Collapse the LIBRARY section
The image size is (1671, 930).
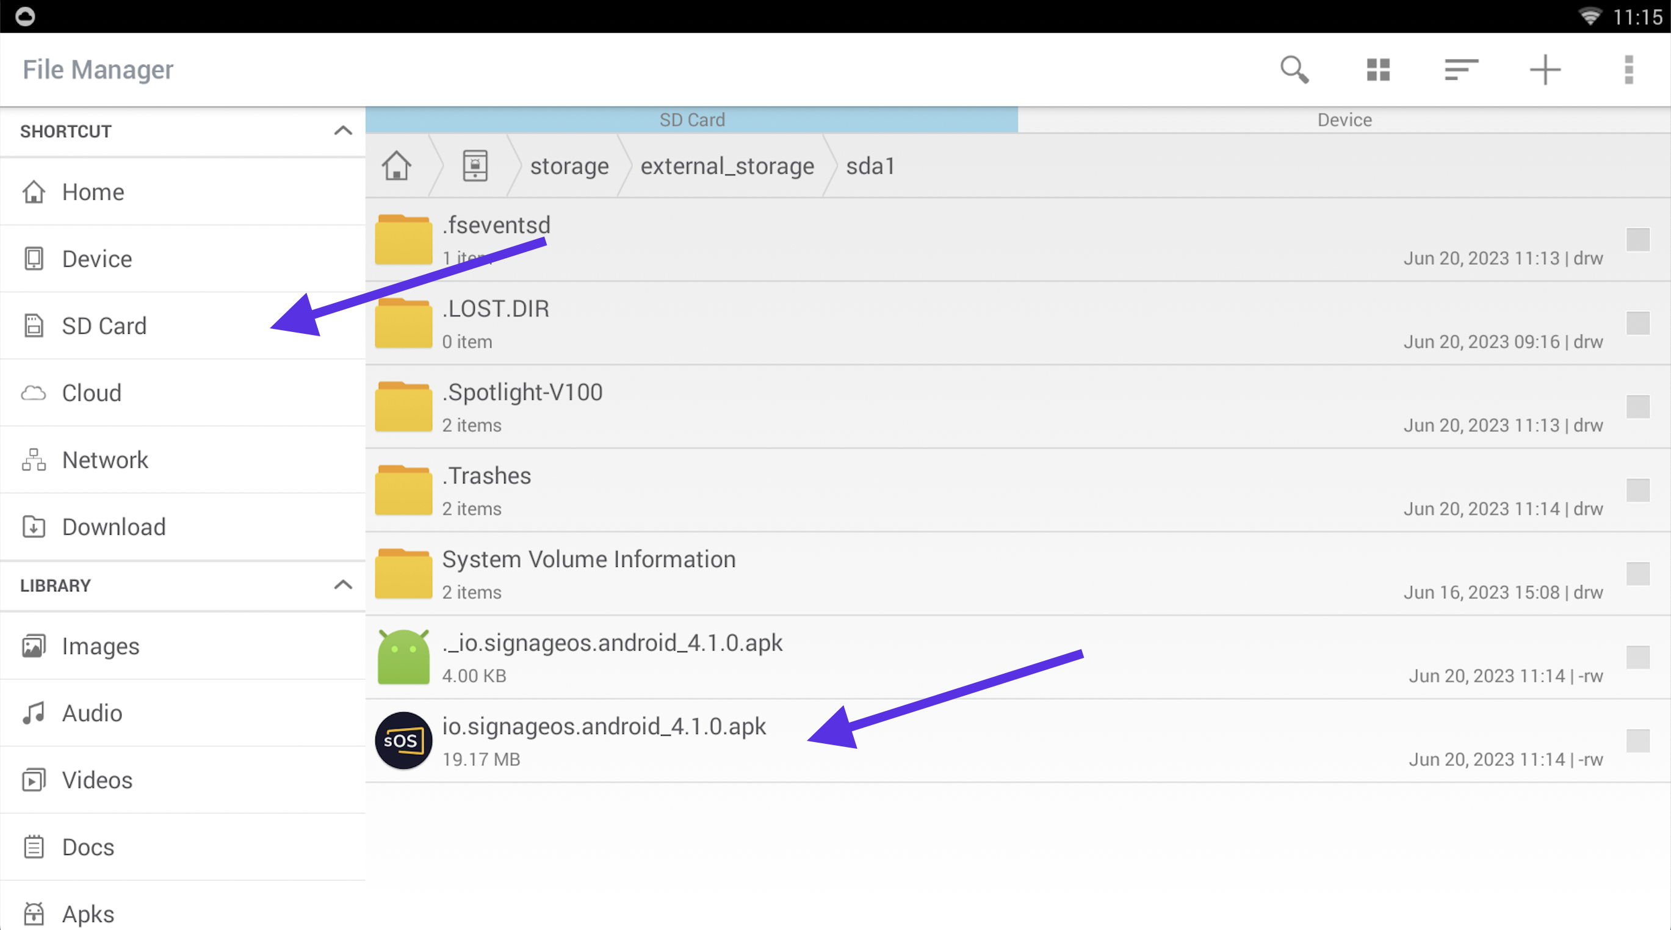pyautogui.click(x=343, y=585)
